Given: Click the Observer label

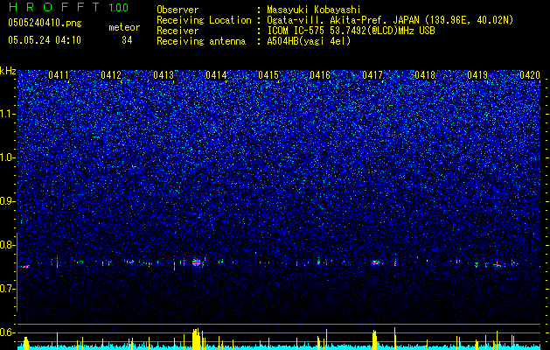Looking at the screenshot, I should 178,10.
